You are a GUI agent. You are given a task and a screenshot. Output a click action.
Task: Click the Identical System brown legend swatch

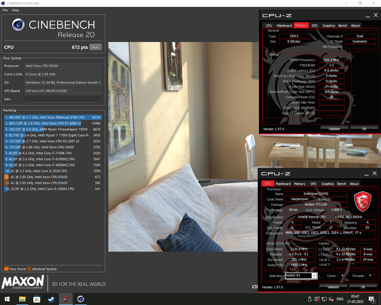click(29, 269)
